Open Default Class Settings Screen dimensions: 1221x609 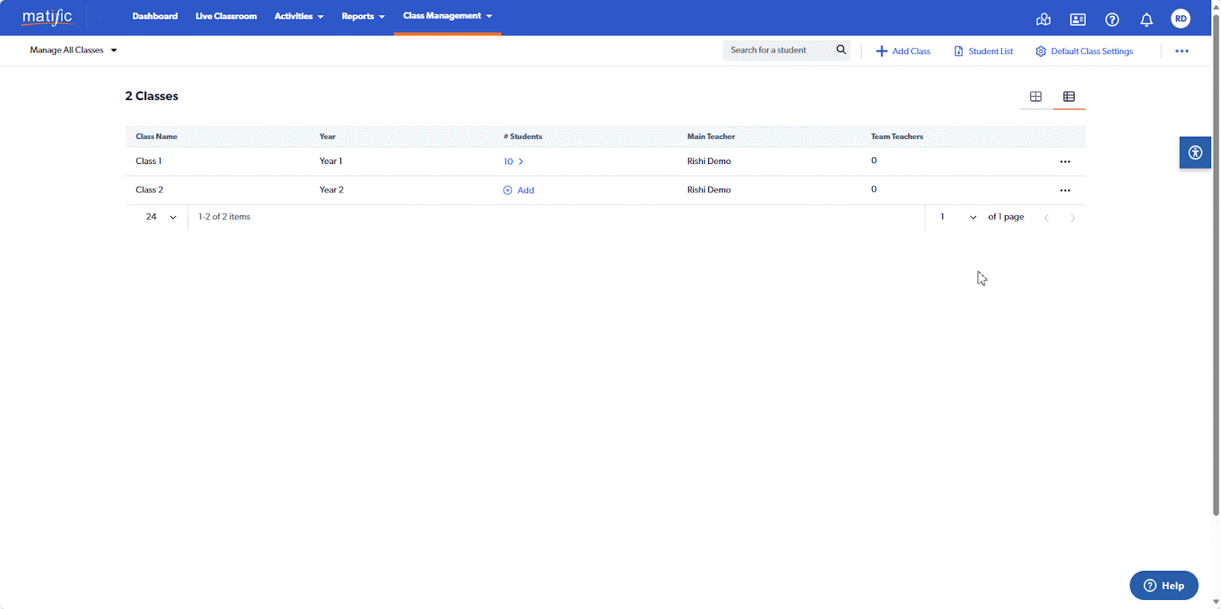point(1084,51)
